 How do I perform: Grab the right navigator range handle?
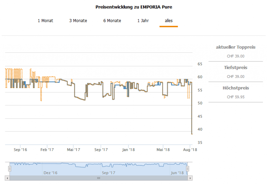point(187,169)
